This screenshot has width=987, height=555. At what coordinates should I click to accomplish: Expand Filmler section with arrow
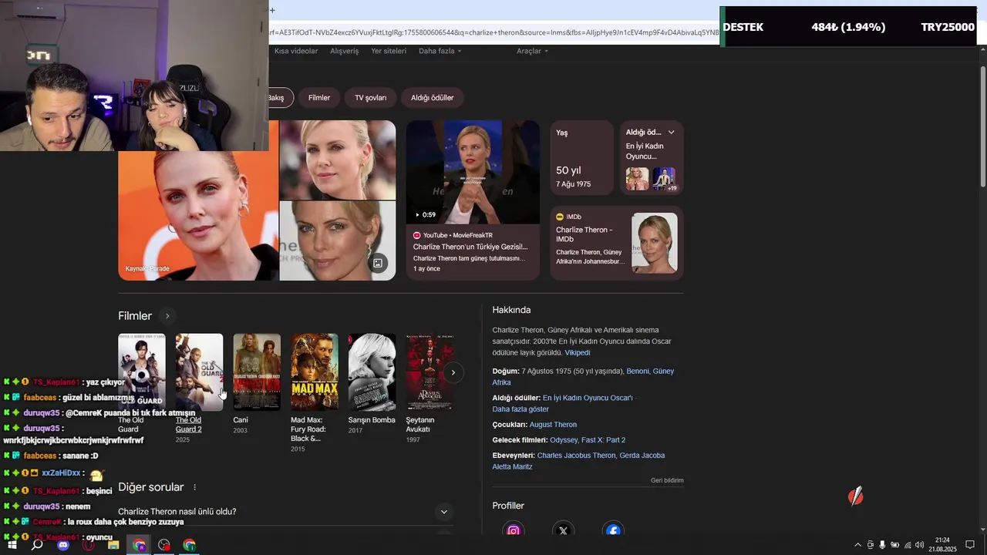(x=167, y=316)
